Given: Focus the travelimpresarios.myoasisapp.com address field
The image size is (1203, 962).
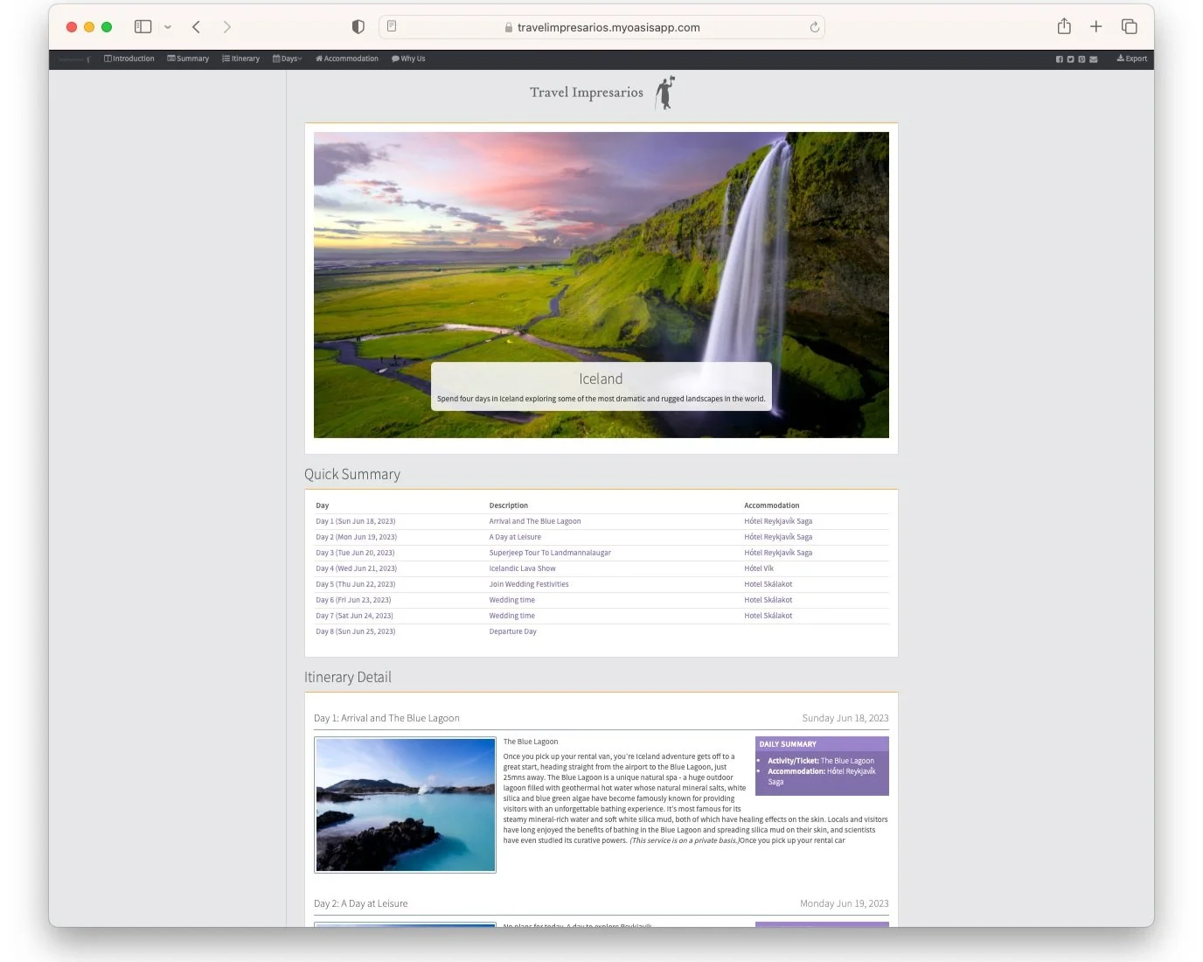Looking at the screenshot, I should tap(601, 27).
